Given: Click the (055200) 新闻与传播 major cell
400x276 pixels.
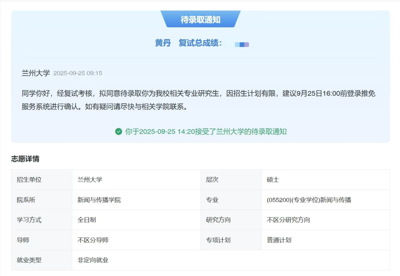Looking at the screenshot, I should [x=309, y=200].
